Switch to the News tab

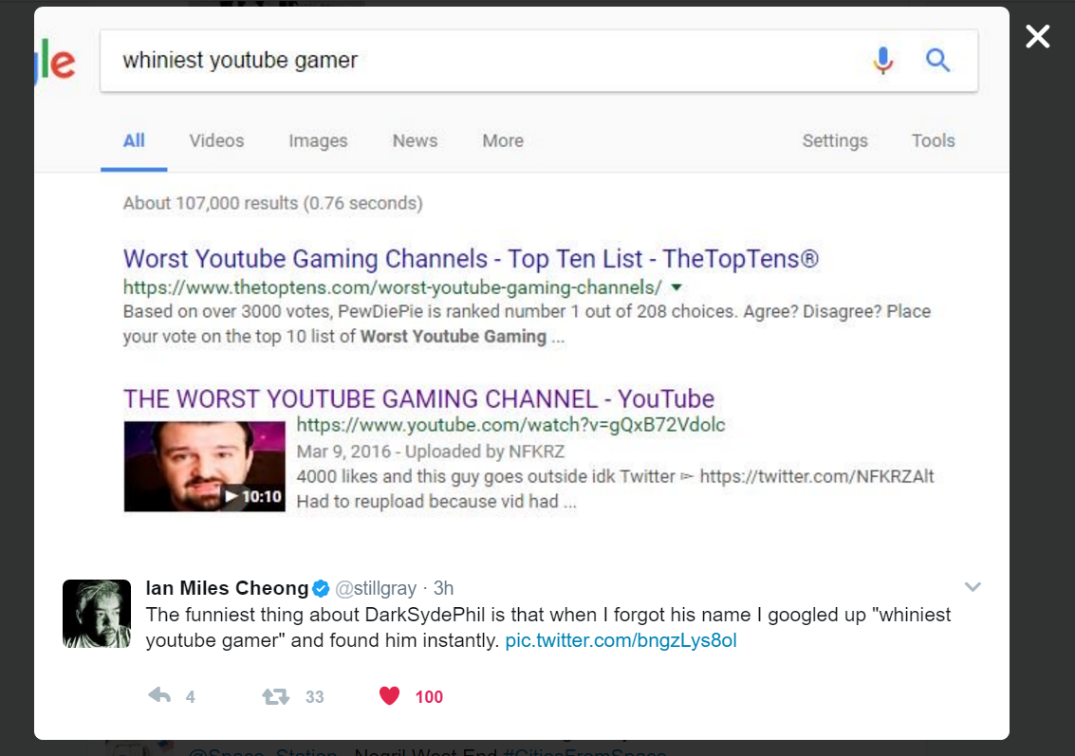[x=415, y=140]
